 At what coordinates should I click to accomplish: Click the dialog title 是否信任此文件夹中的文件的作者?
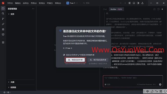tap(85, 31)
